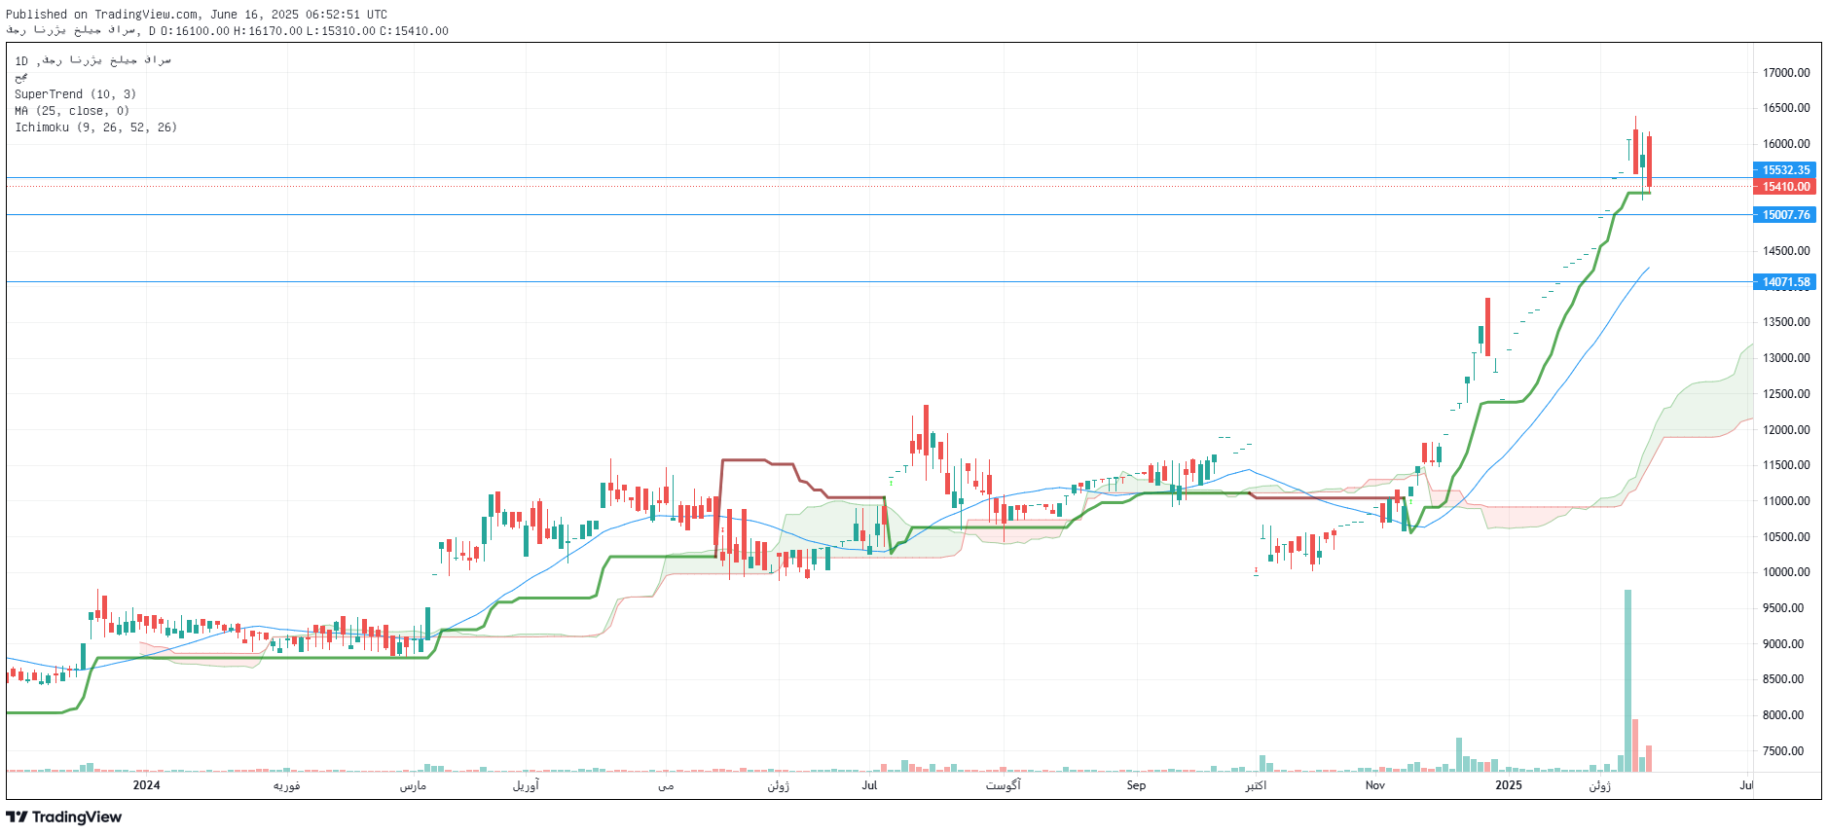The width and height of the screenshot is (1828, 835).
Task: Click the tallest green volume bar
Action: 1627,681
